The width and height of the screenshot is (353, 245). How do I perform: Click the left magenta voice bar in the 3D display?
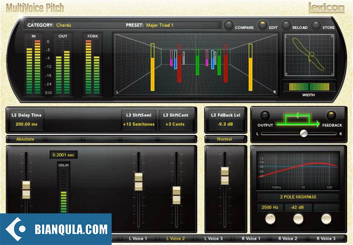pos(171,58)
